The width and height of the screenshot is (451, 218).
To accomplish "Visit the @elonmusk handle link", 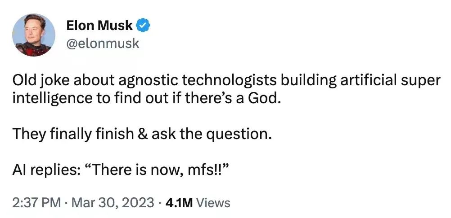I will [x=103, y=44].
